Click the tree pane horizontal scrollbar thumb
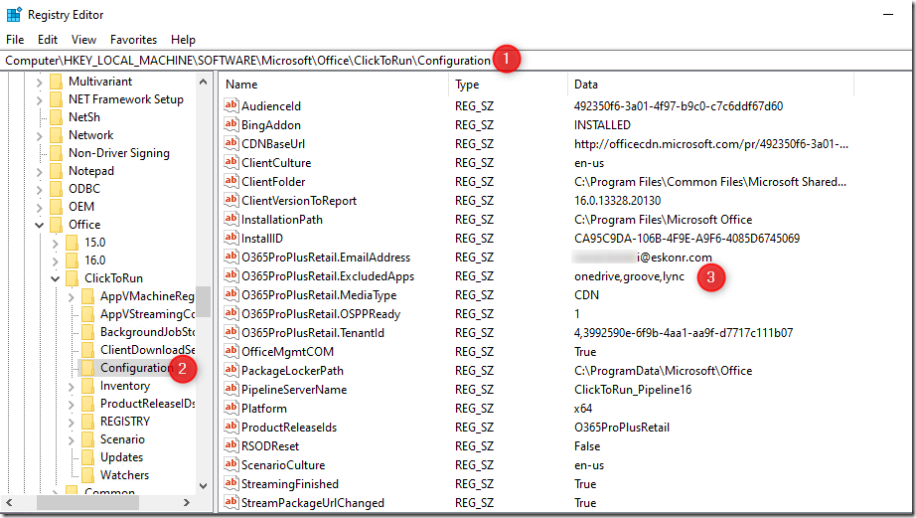The image size is (916, 518). (x=87, y=502)
